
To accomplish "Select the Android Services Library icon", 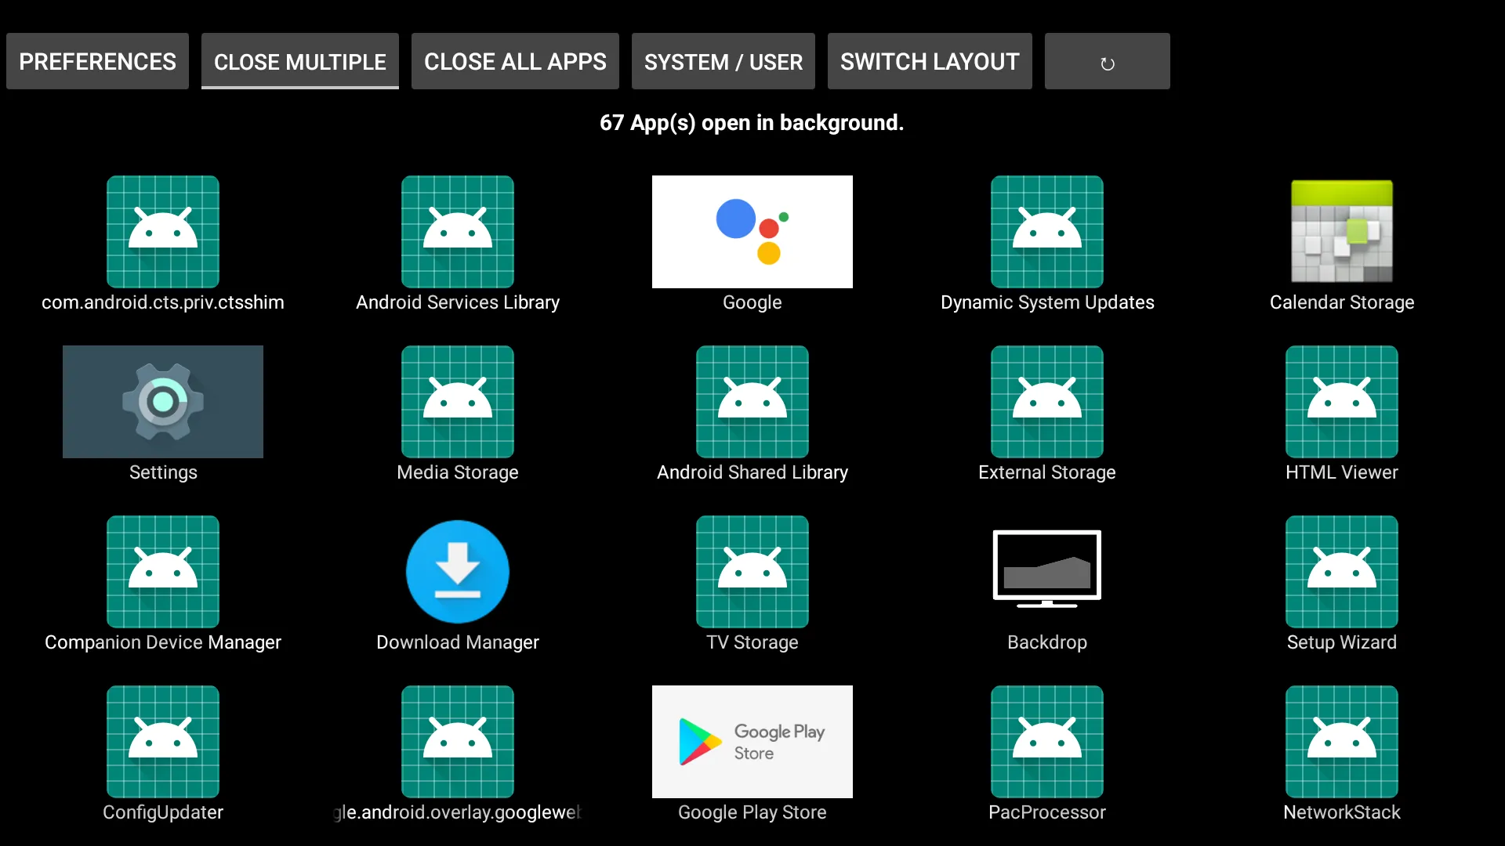I will coord(458,232).
